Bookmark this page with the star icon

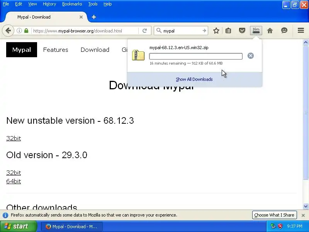(x=216, y=31)
